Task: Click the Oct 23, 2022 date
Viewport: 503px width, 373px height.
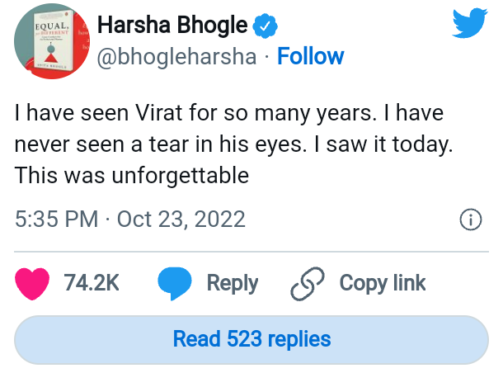Action: pos(181,220)
